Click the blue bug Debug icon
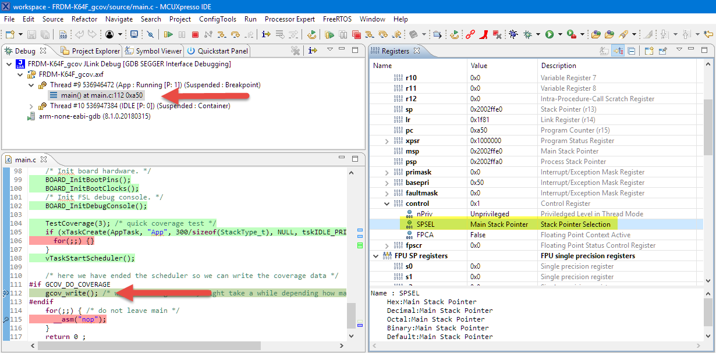The height and width of the screenshot is (353, 716). click(x=513, y=34)
